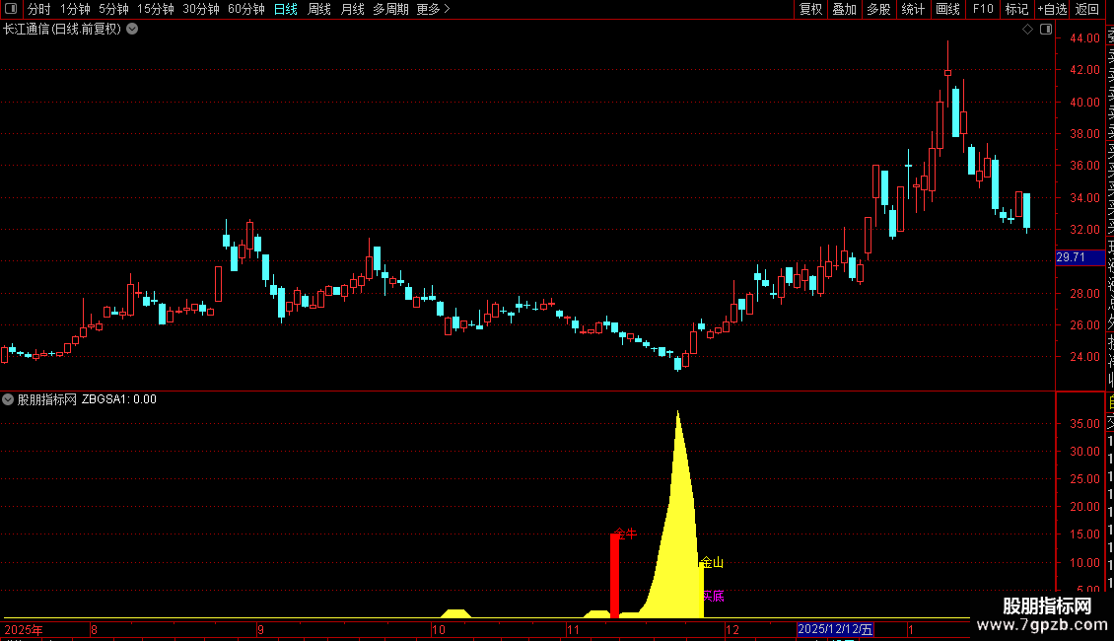Click the 金山 signal label
Image resolution: width=1114 pixels, height=641 pixels.
tap(712, 562)
